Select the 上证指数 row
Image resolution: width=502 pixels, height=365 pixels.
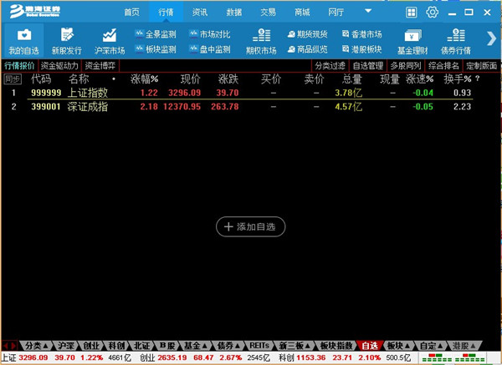coord(249,93)
